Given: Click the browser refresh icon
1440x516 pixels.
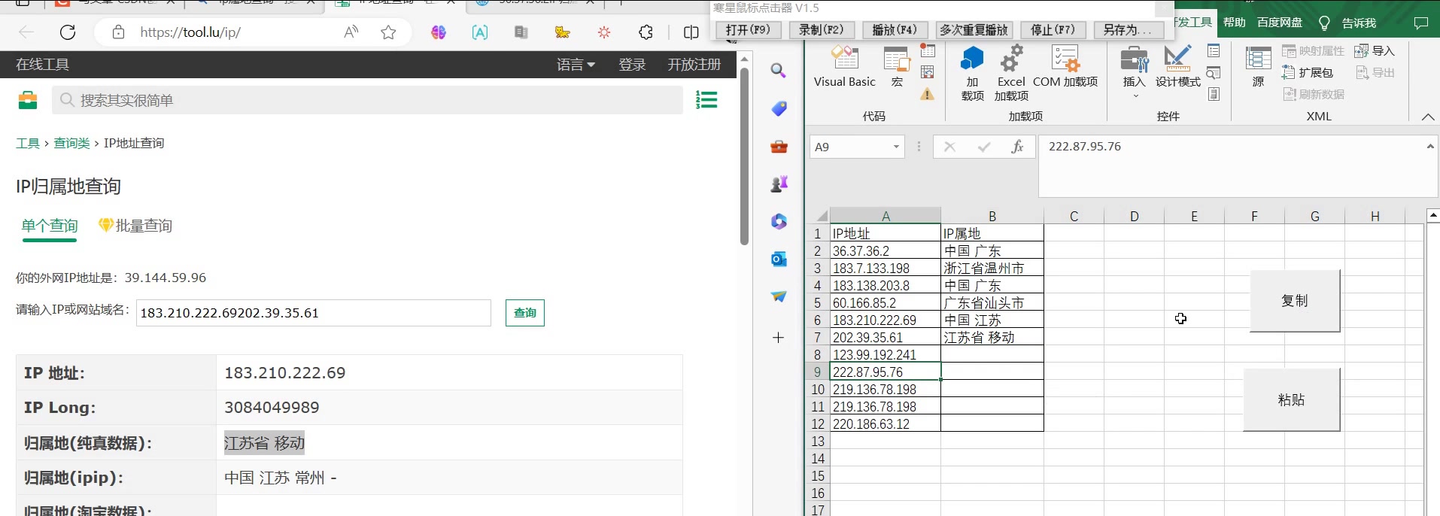Looking at the screenshot, I should 68,32.
